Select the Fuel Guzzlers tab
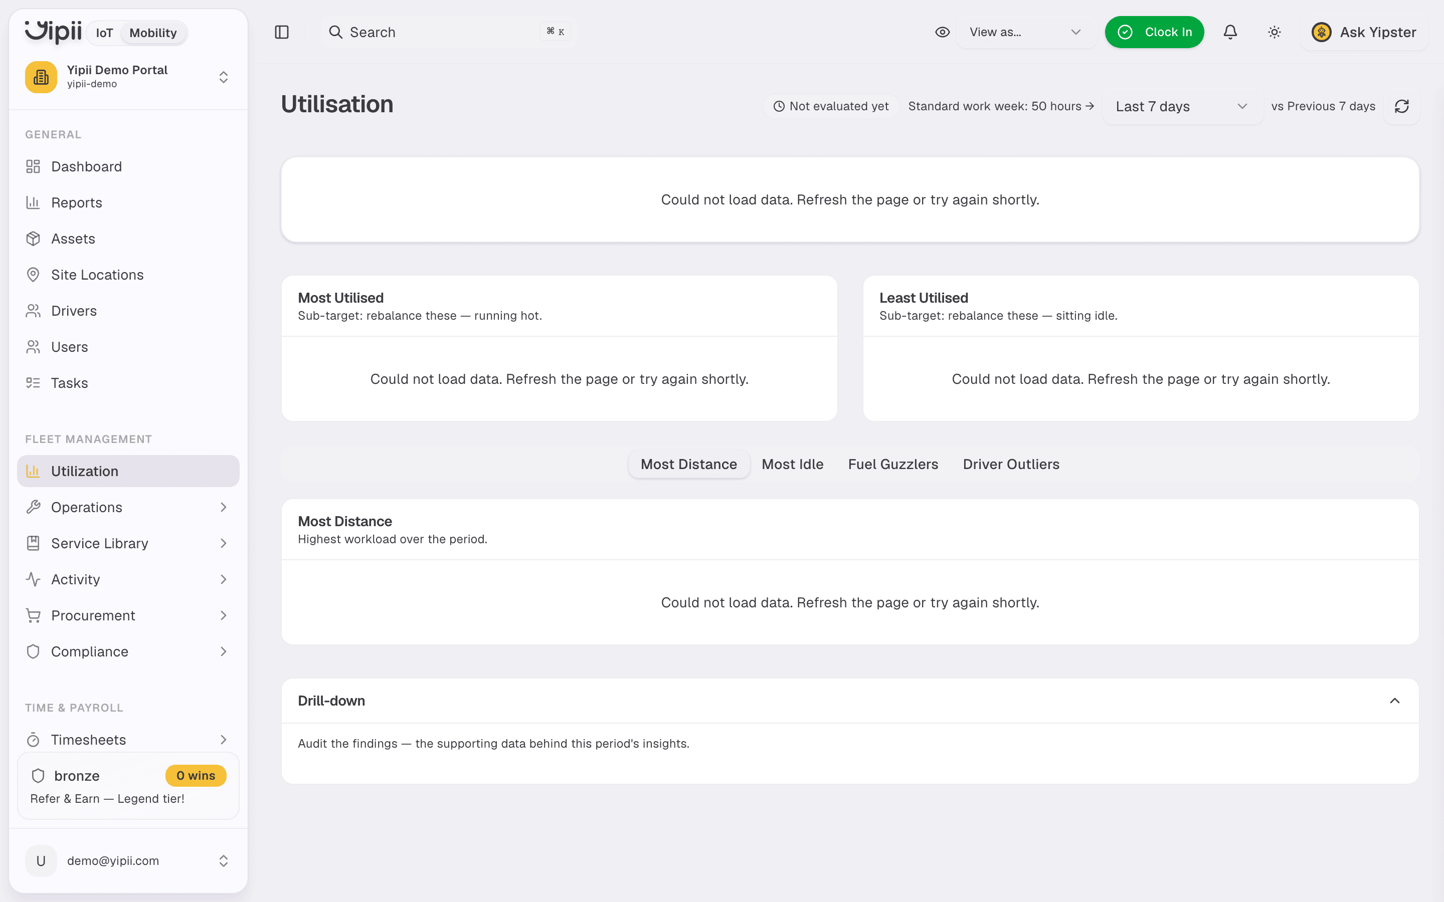This screenshot has height=902, width=1444. click(x=892, y=464)
